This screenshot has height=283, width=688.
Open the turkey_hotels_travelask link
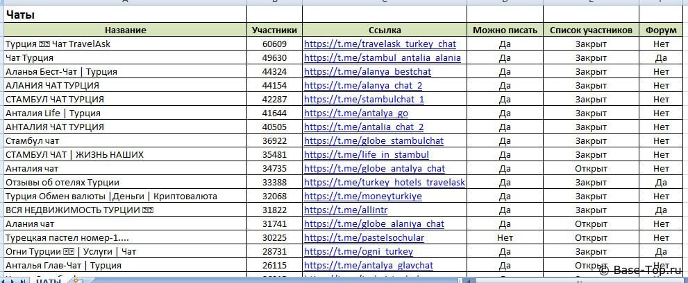click(384, 183)
